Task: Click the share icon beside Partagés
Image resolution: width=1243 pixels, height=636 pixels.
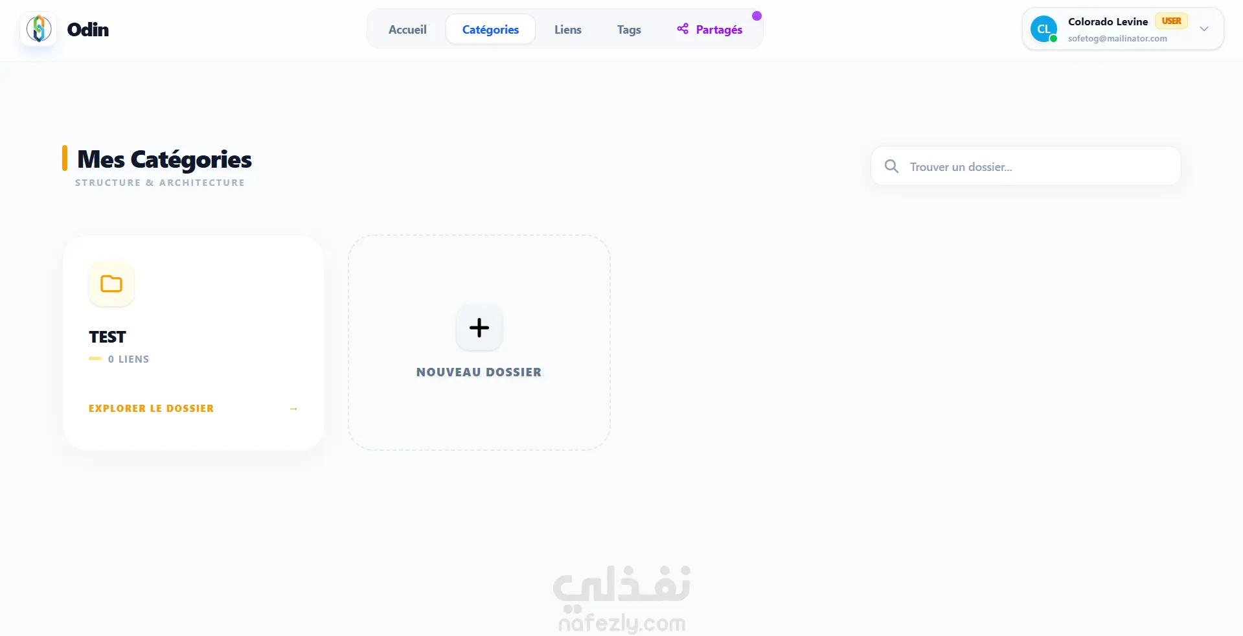Action: [x=683, y=28]
